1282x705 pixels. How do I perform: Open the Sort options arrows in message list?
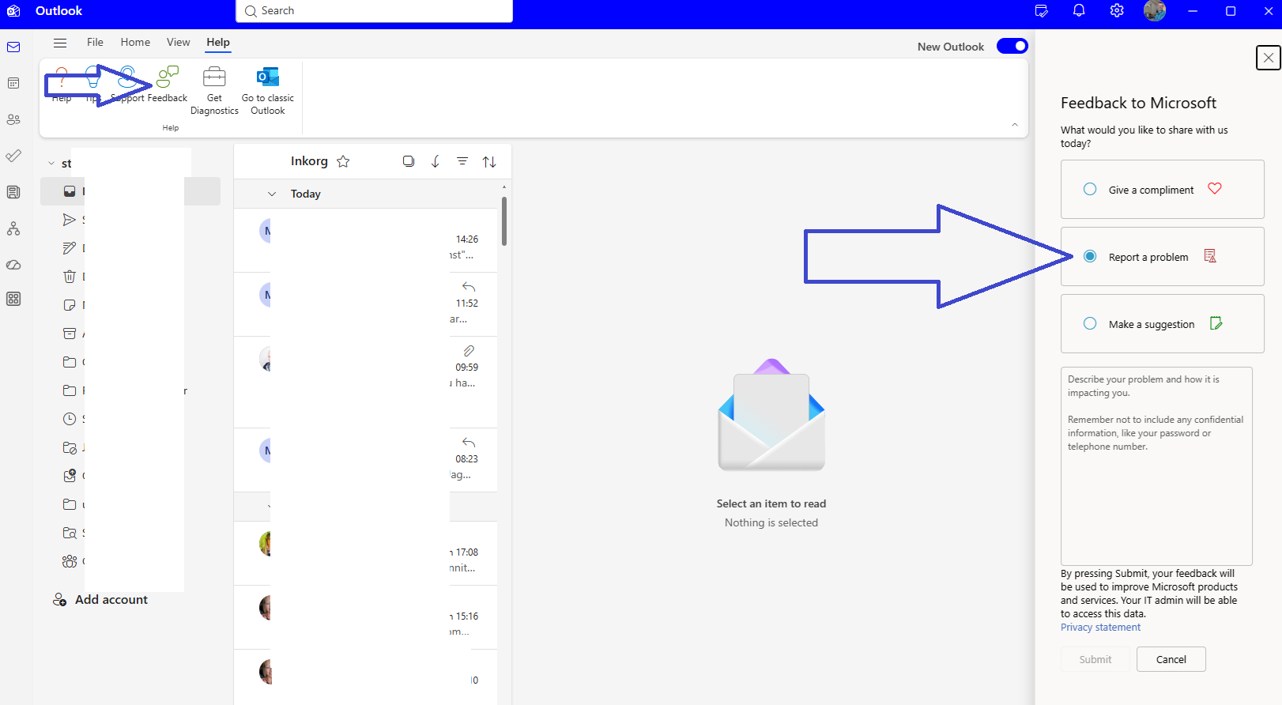point(489,161)
